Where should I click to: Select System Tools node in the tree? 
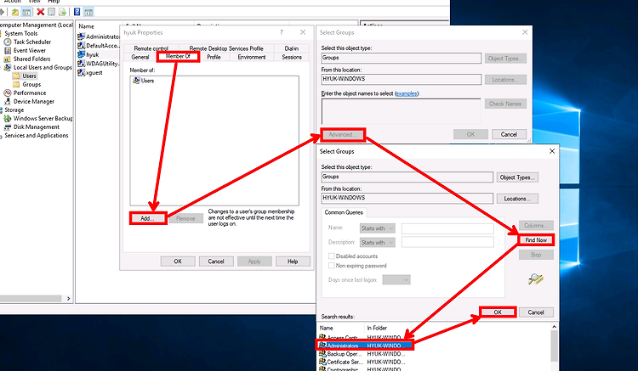pyautogui.click(x=20, y=33)
